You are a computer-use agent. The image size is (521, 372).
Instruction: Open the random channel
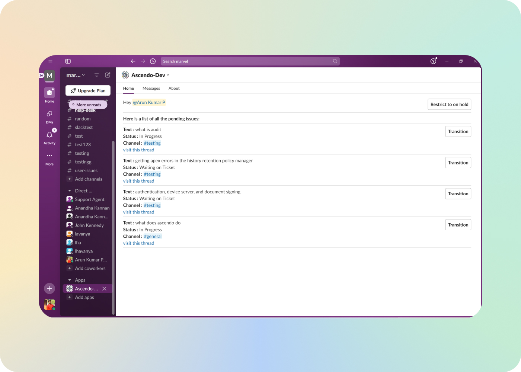(x=88, y=119)
